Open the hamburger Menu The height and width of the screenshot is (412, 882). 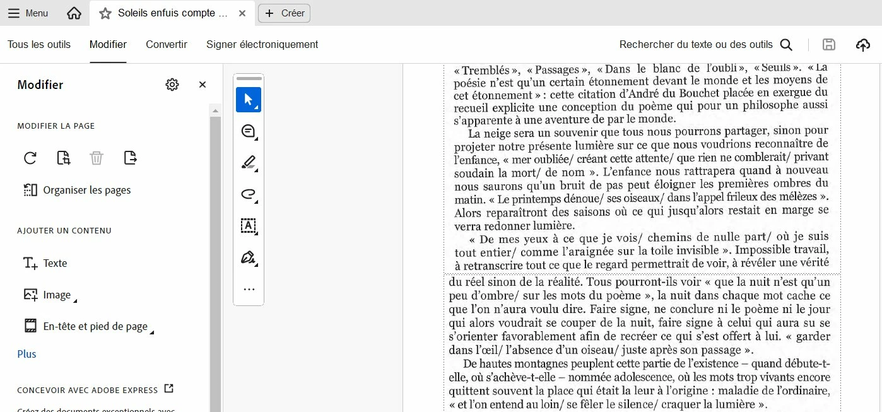pos(28,13)
